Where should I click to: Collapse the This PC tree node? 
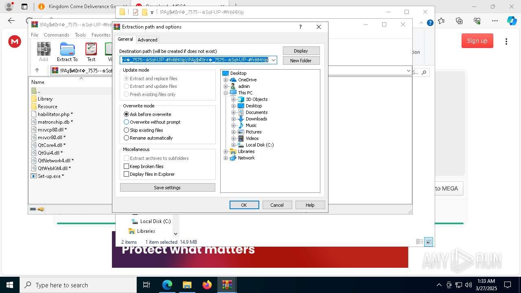pos(225,93)
